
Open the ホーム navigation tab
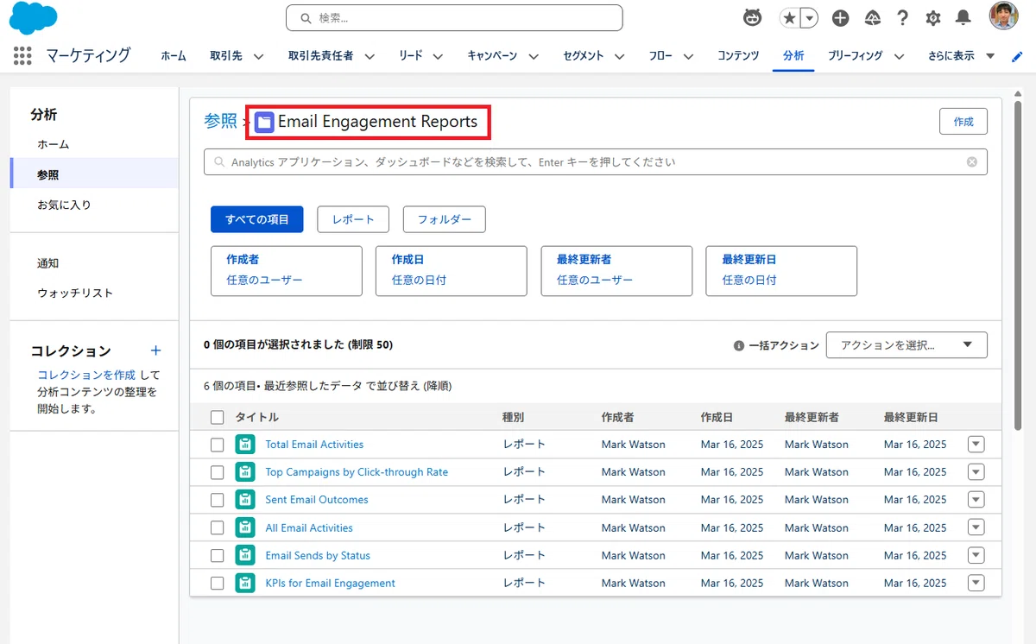pyautogui.click(x=174, y=56)
